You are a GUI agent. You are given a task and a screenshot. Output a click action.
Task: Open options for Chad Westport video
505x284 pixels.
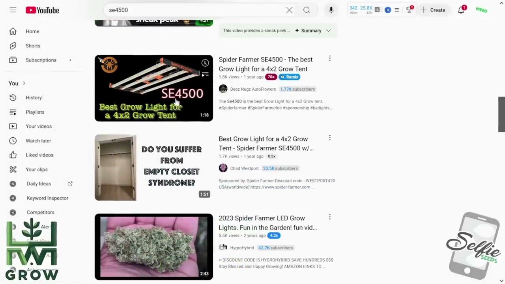(x=330, y=138)
